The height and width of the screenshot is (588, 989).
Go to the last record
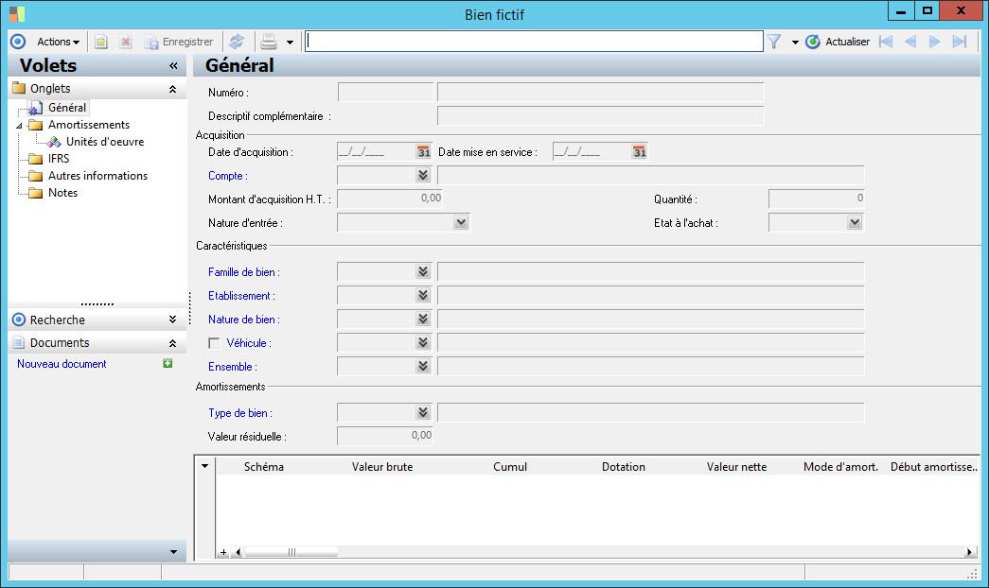click(960, 42)
